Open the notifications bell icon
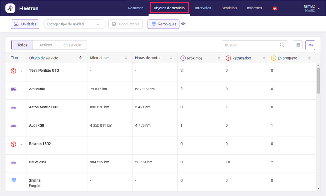326x196 pixels. pos(275,8)
